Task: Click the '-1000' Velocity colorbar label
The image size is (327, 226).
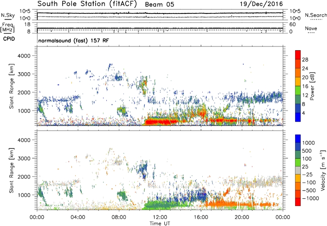Action: [310, 198]
